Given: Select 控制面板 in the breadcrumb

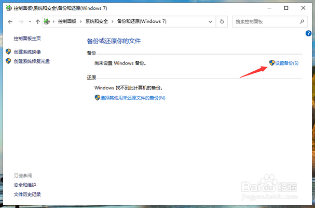Looking at the screenshot, I should click(67, 21).
